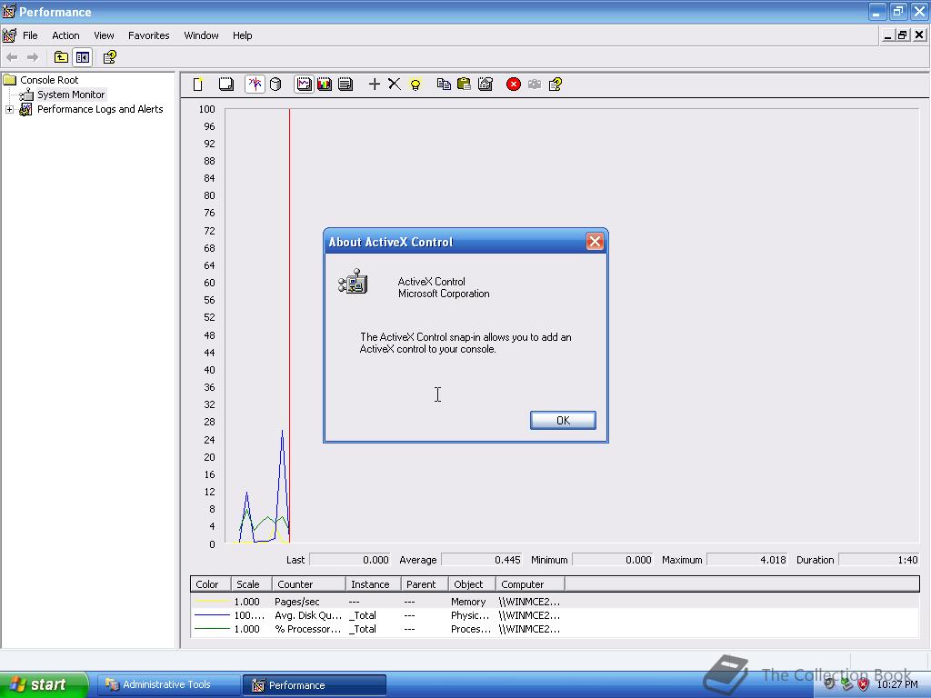
Task: Click the Windows start button
Action: [44, 684]
